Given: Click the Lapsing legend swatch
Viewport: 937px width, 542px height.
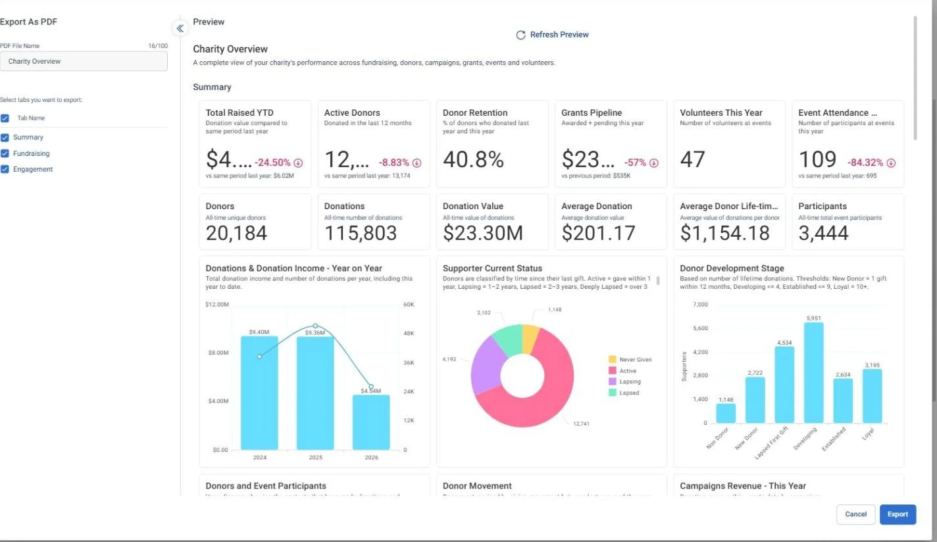Looking at the screenshot, I should coord(612,382).
